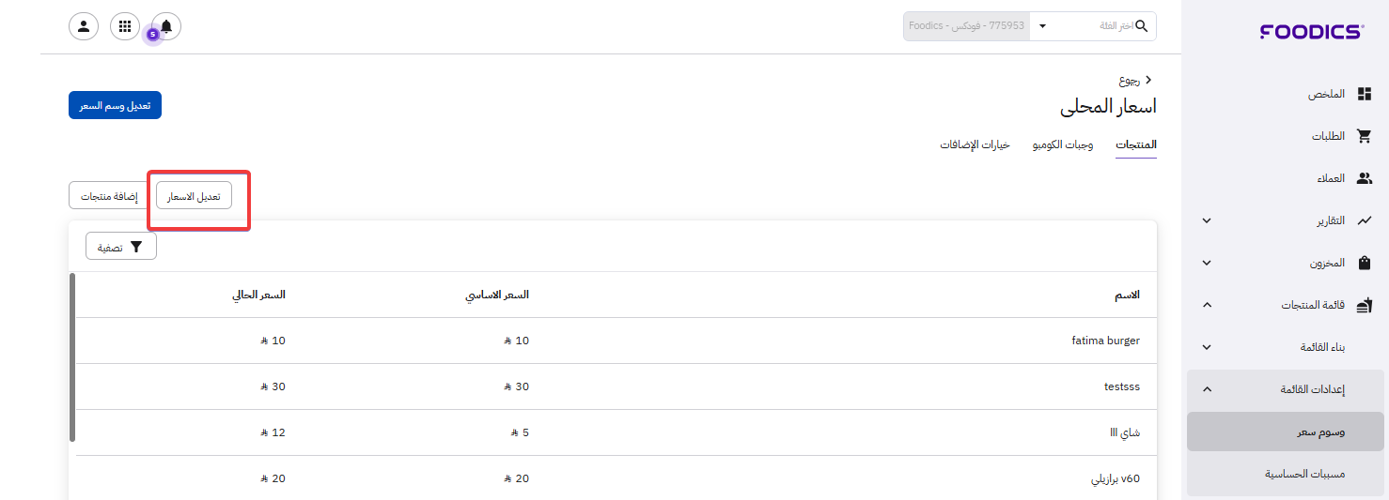Click the تعديل وسم السعر button
This screenshot has width=1389, height=500.
(115, 105)
